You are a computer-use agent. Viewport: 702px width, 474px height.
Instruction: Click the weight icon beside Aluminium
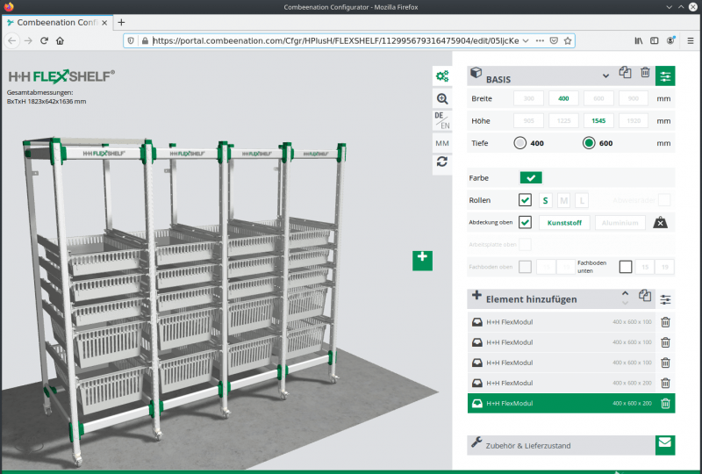pyautogui.click(x=660, y=223)
